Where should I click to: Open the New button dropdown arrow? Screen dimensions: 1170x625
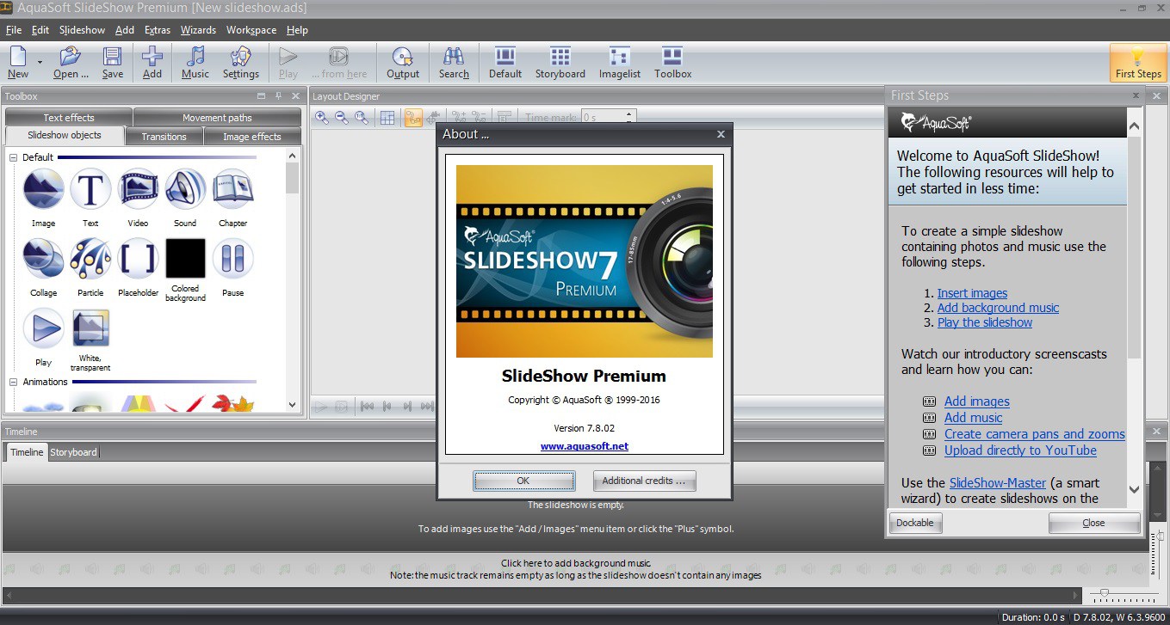(40, 62)
